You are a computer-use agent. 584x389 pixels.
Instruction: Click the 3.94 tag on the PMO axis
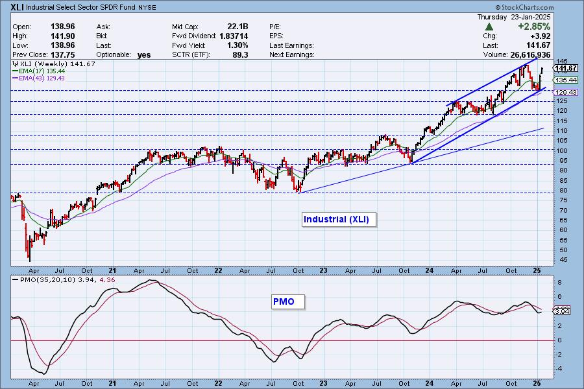tap(562, 311)
